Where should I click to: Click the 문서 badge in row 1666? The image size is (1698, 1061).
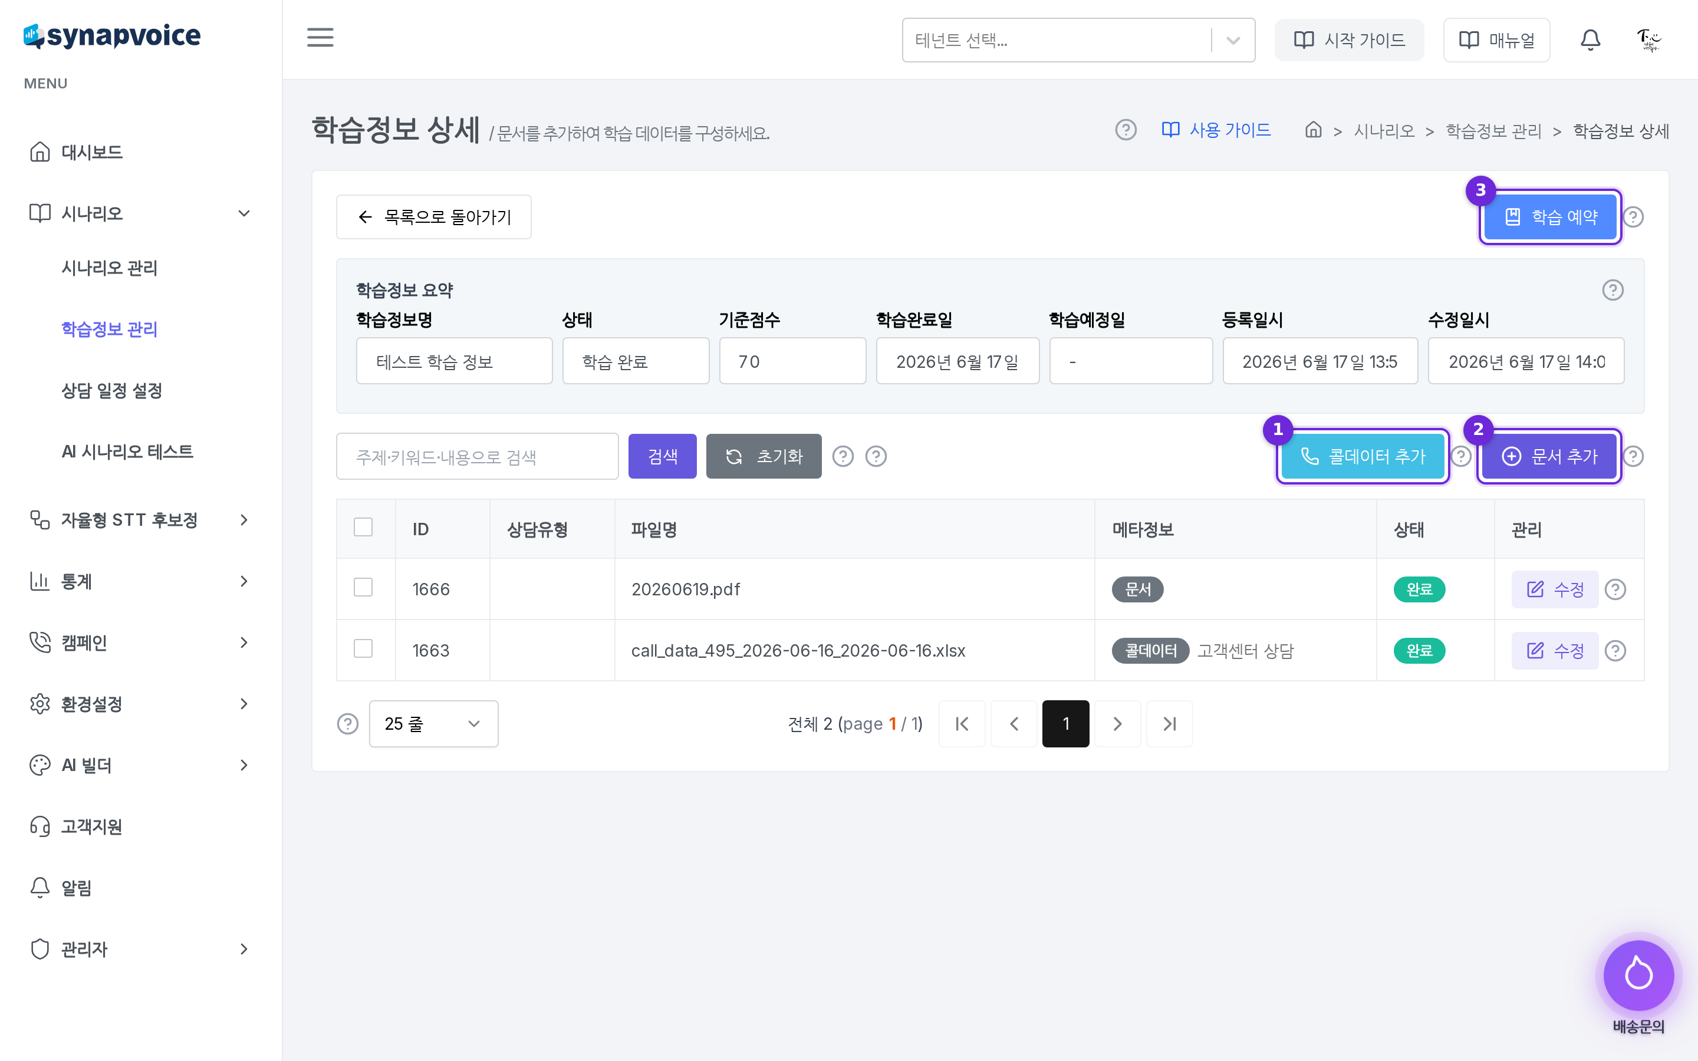(x=1137, y=589)
